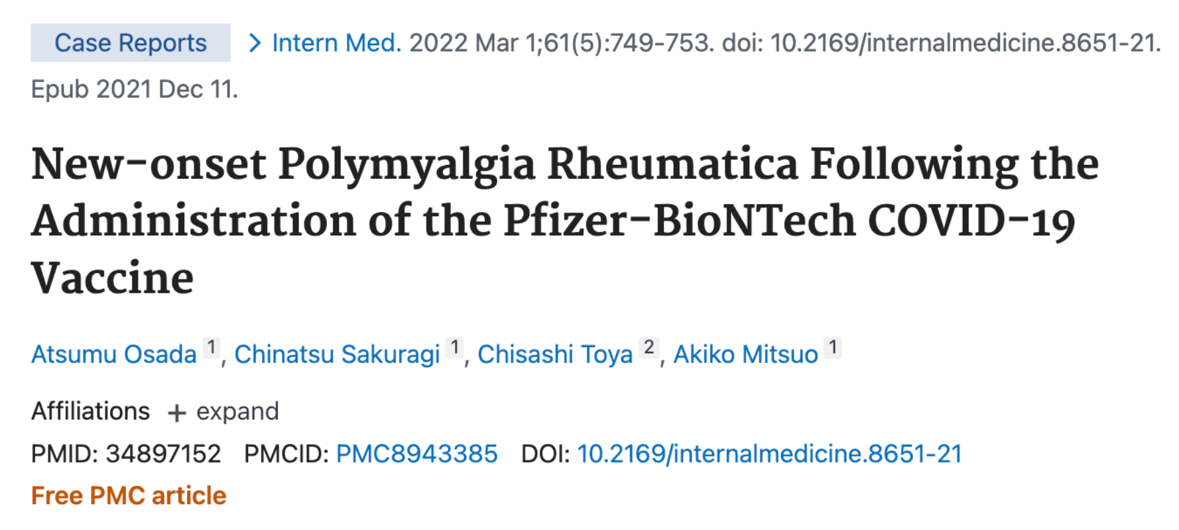Click the PMID 34897152 text
The image size is (1179, 530).
click(126, 454)
